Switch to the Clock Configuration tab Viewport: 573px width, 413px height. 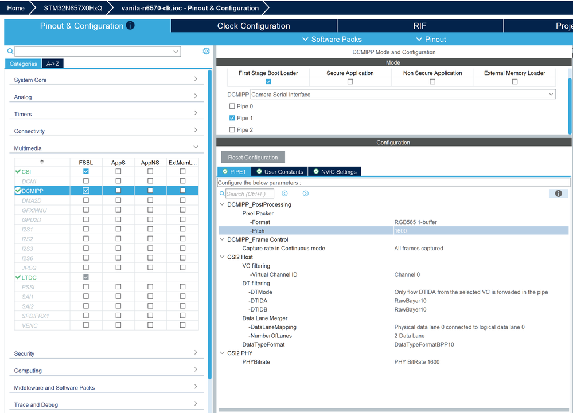(254, 26)
